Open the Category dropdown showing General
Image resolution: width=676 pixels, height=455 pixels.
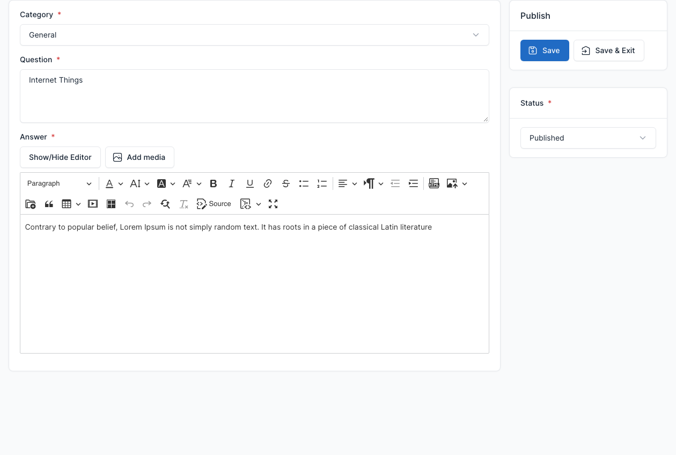[254, 35]
